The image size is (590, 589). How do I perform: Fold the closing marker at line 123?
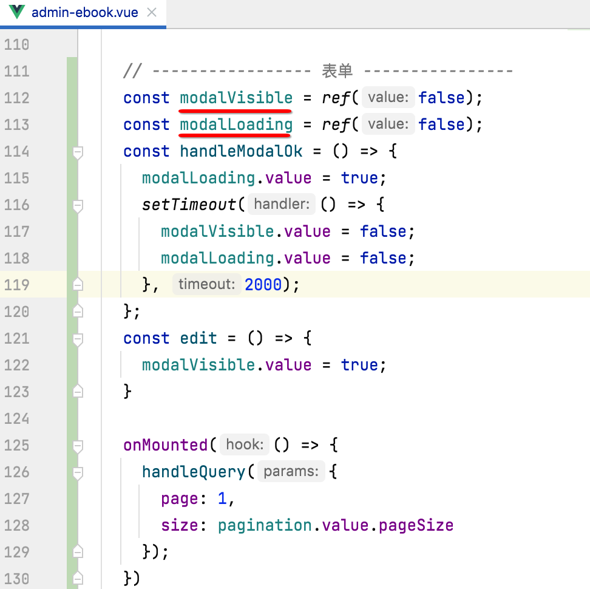click(78, 392)
